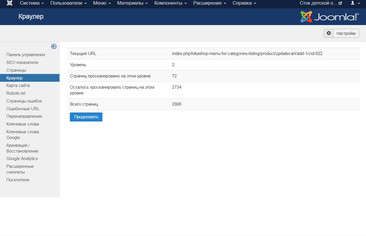Open SEO показатели section
366x236 pixels.
click(22, 62)
